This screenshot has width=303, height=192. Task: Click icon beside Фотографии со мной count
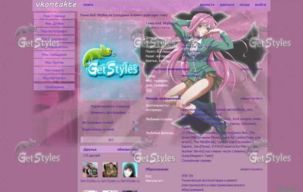point(136,123)
